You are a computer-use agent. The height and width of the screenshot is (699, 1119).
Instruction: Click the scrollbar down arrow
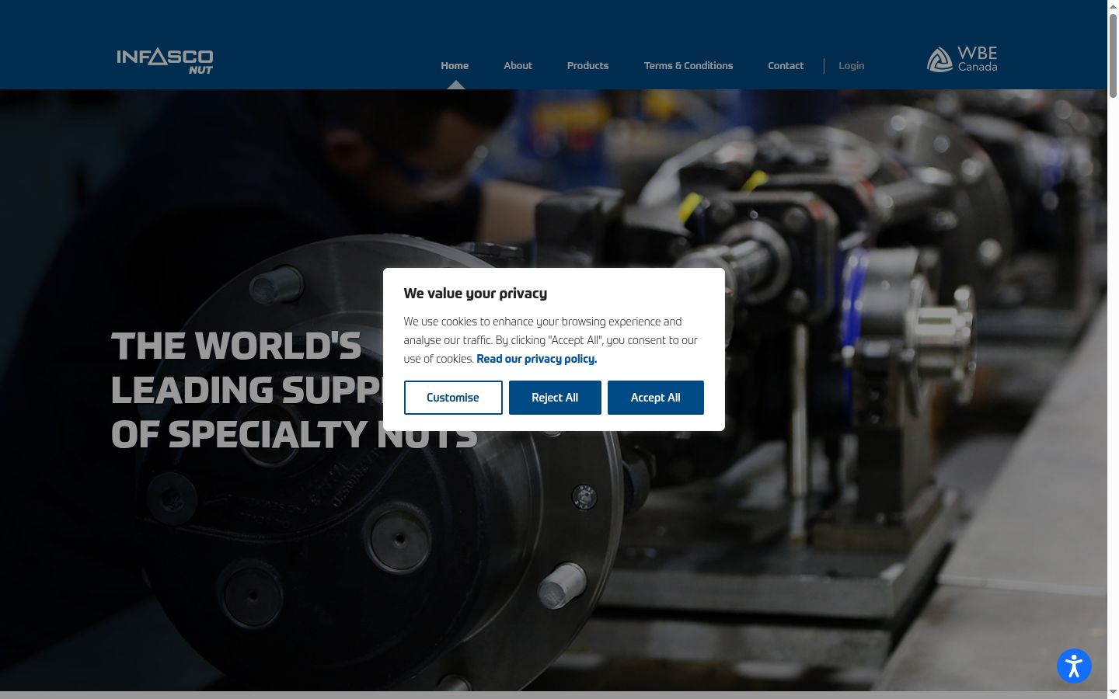[x=1113, y=692]
